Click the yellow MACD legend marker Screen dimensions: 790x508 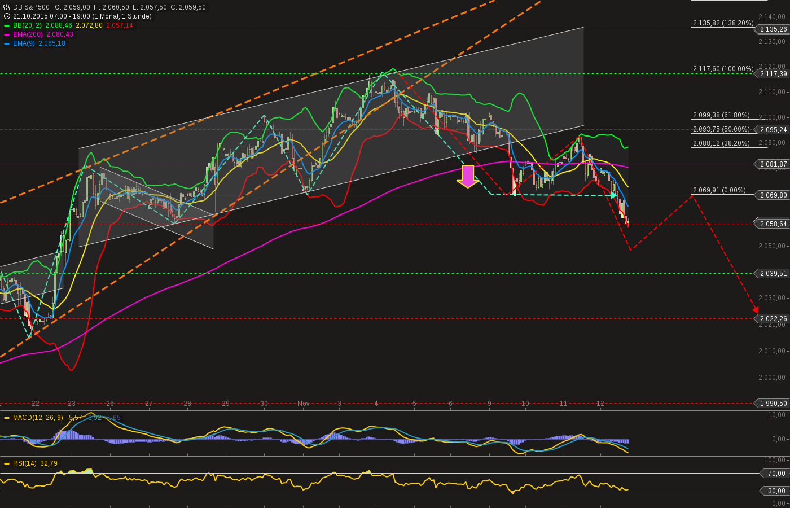pyautogui.click(x=7, y=418)
